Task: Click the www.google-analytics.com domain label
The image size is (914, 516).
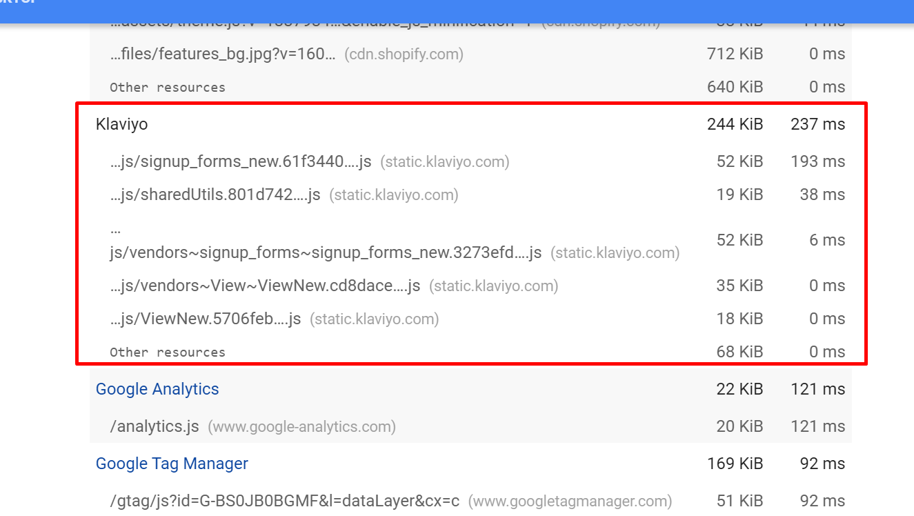Action: pyautogui.click(x=302, y=426)
